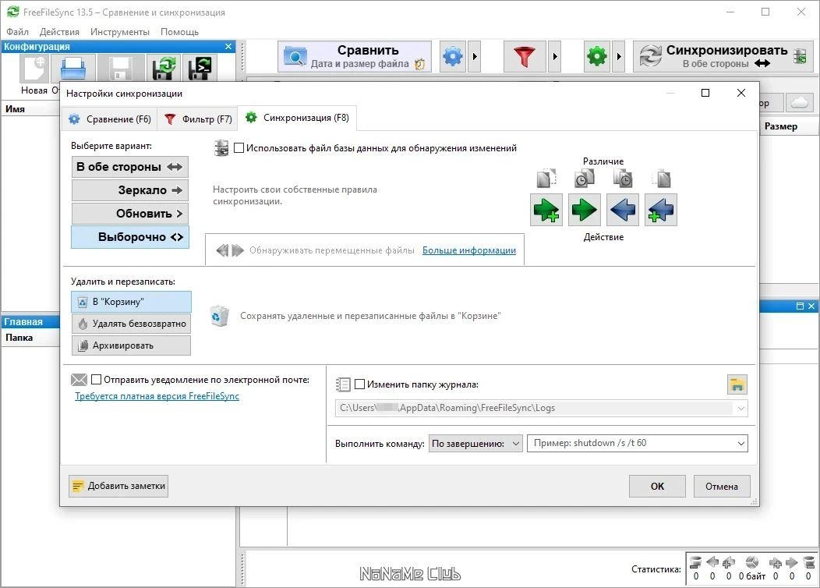The width and height of the screenshot is (820, 588).
Task: Click the Synchronize button
Action: (x=722, y=56)
